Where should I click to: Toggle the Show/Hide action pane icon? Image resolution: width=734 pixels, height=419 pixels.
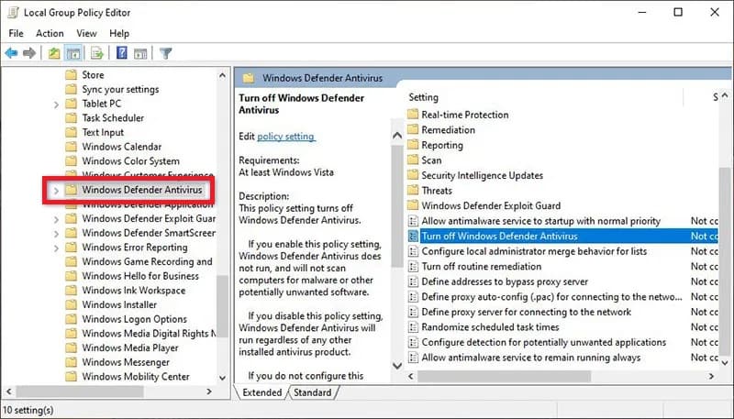(140, 53)
